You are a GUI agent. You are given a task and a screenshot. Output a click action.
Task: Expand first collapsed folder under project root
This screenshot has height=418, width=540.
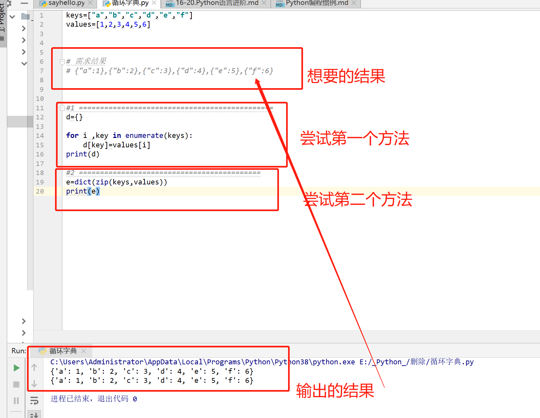point(23,28)
